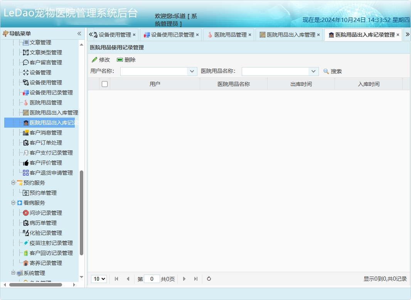Click the next page arrow button
411x300 pixels.
pyautogui.click(x=184, y=279)
